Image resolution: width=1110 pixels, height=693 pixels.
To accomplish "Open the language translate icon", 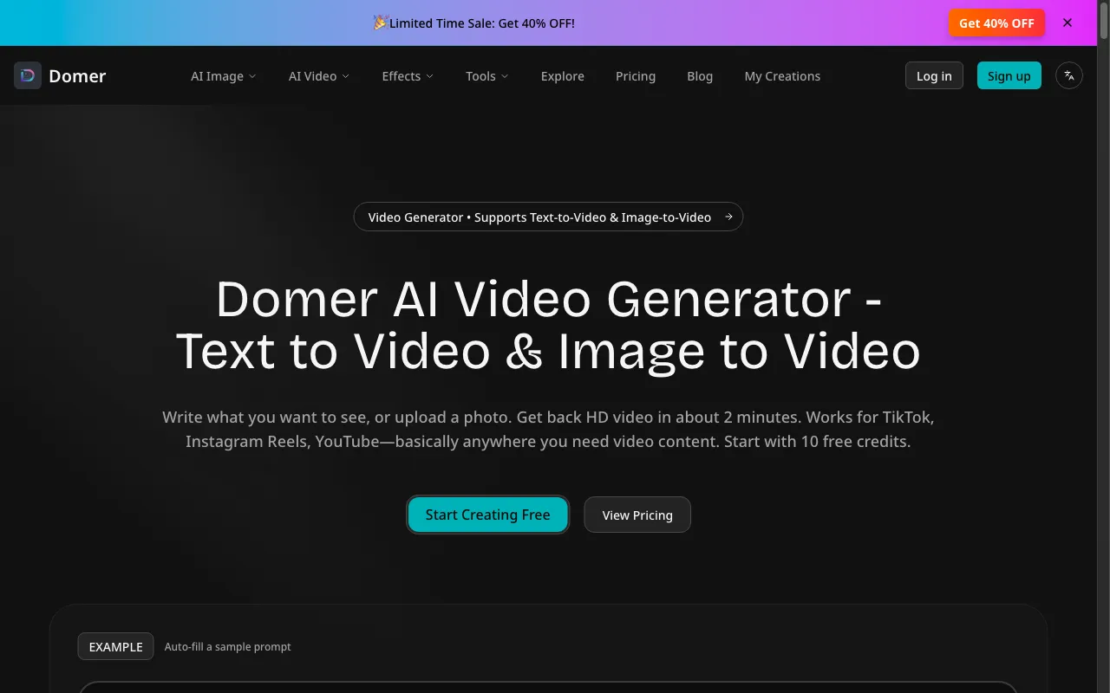I will tap(1069, 75).
